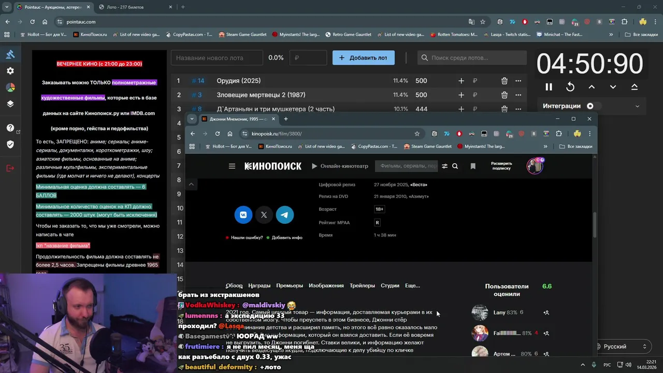Click Расширить подписку button
The image size is (663, 373).
point(501,166)
